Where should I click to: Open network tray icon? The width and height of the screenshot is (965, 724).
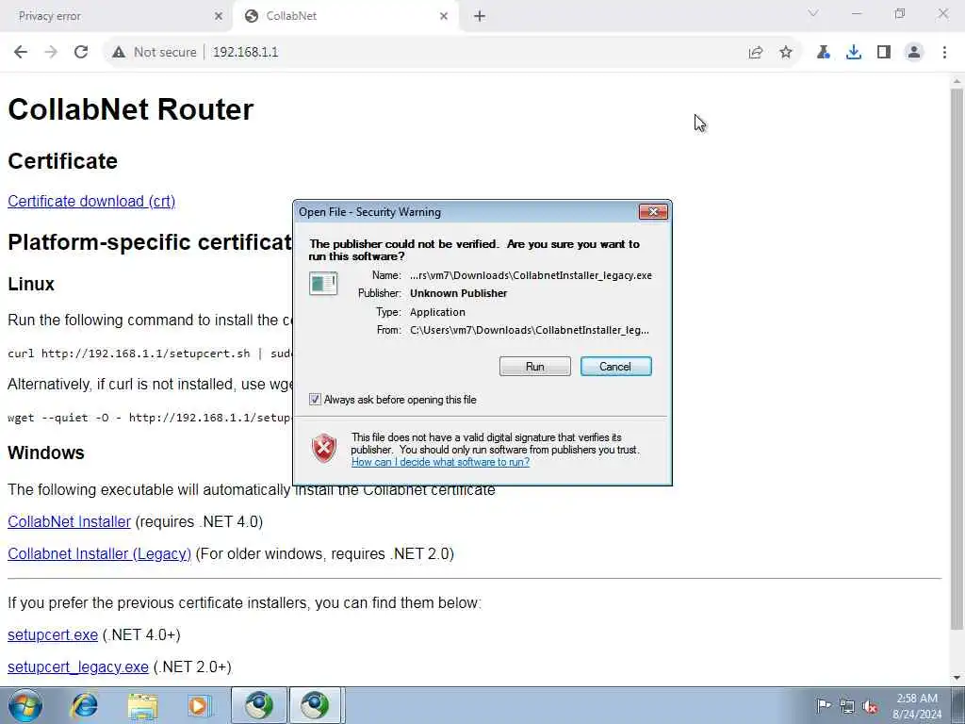click(x=847, y=706)
